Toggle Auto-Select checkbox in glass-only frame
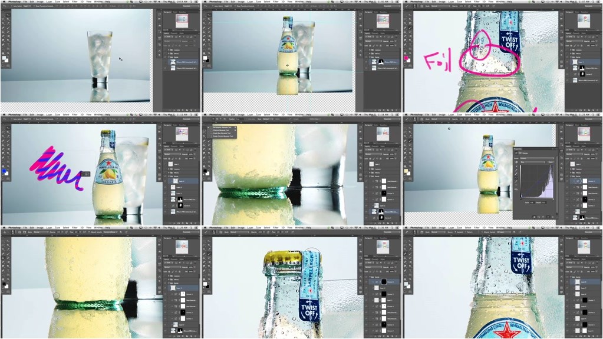603x339 pixels. pos(12,6)
